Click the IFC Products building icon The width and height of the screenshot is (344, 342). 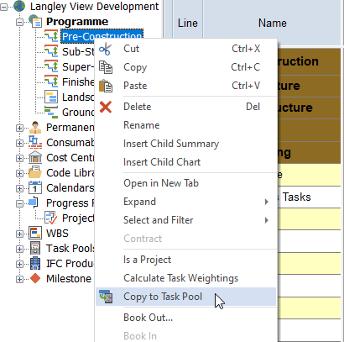coord(35,263)
